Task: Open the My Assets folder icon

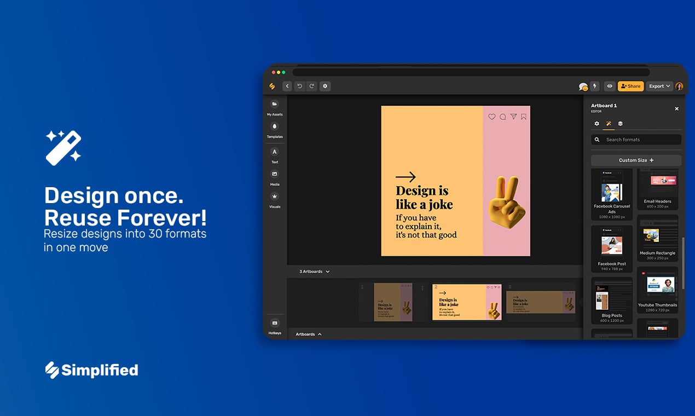Action: click(275, 104)
